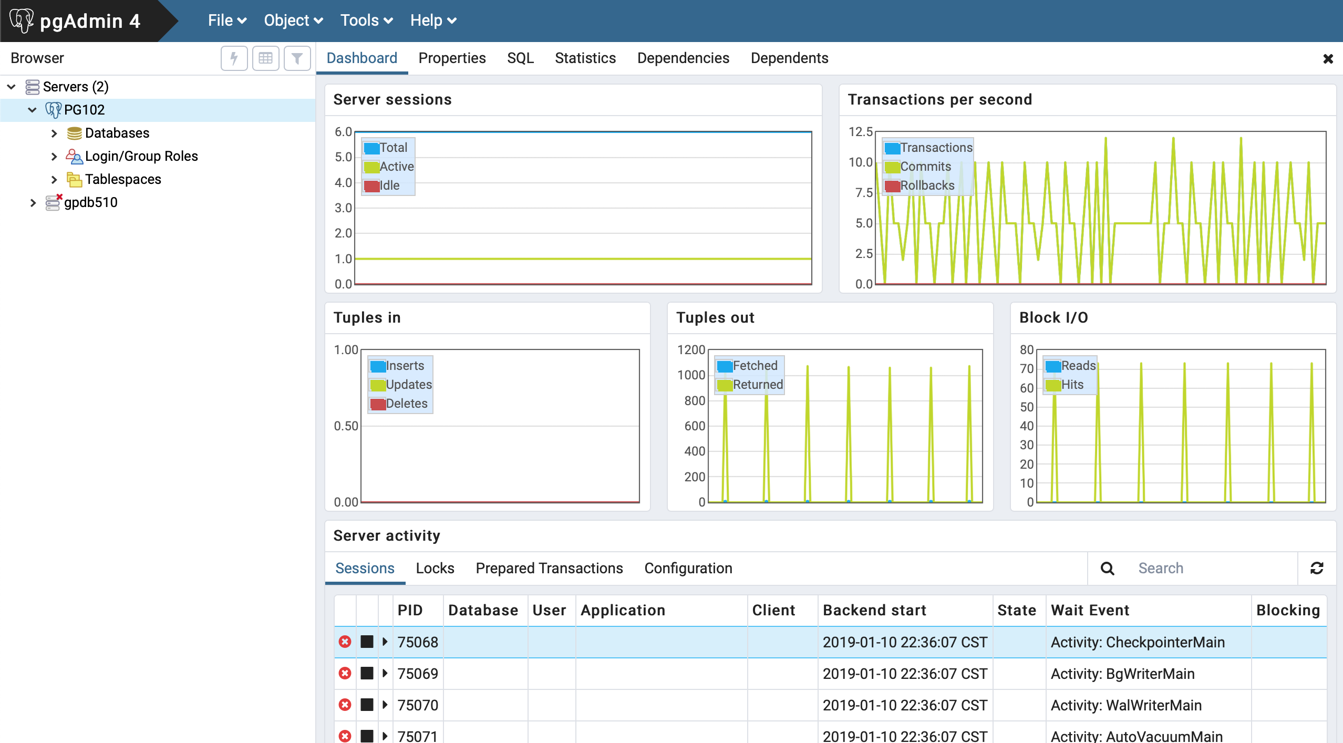Terminate session with PID 75068
The image size is (1343, 743).
(345, 642)
